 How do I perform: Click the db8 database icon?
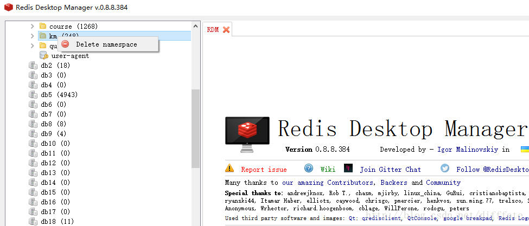click(33, 124)
